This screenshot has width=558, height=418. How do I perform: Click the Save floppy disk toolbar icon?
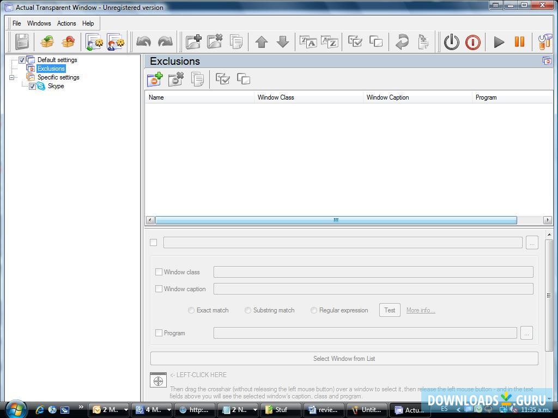tap(22, 42)
